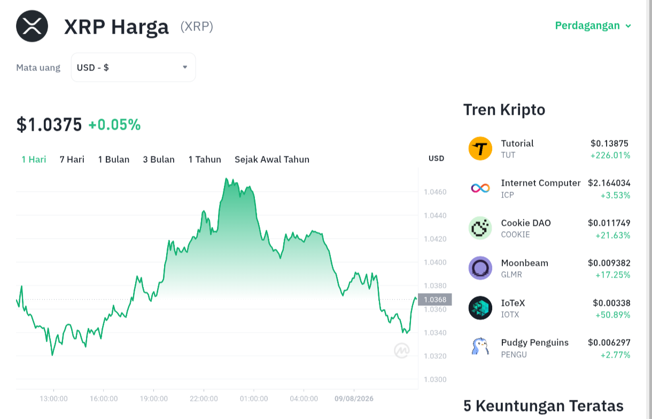652x419 pixels.
Task: Open the Tutorial TUT coin icon
Action: (x=480, y=148)
